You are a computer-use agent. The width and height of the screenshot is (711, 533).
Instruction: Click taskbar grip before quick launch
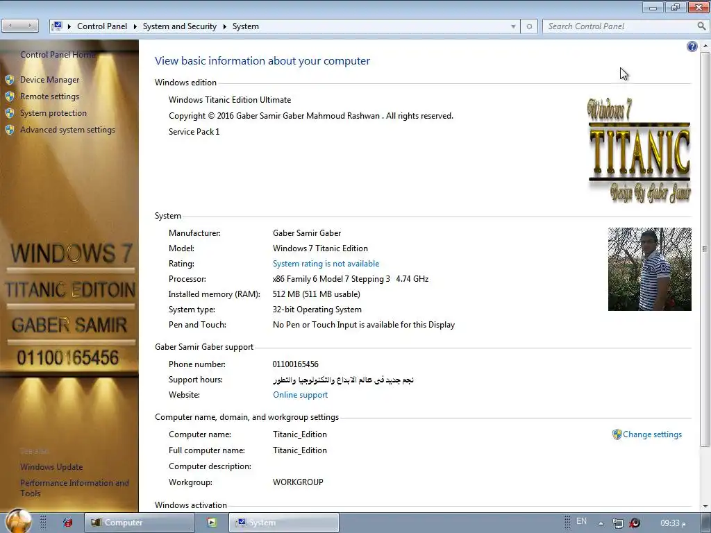[x=43, y=523]
